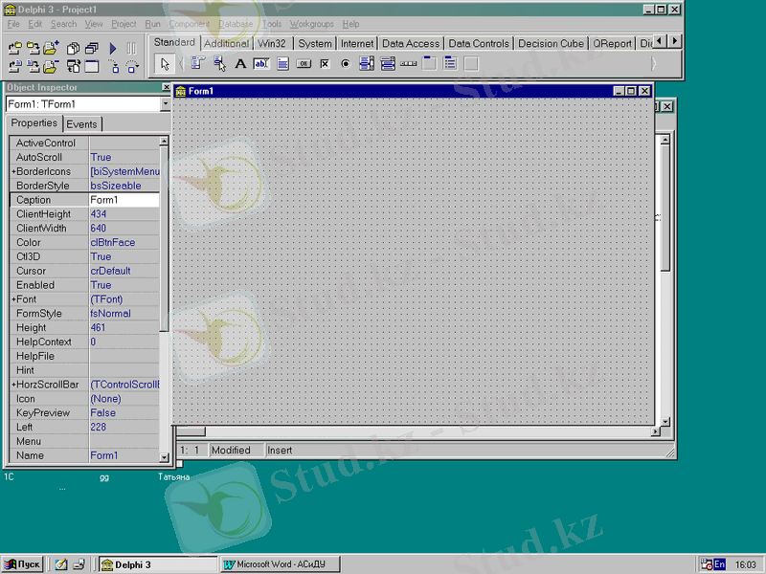
Task: Pick the RadioButton component from the palette
Action: click(346, 64)
